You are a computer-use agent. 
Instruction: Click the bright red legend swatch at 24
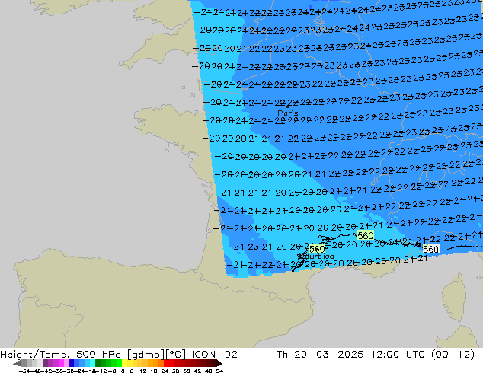(166, 363)
